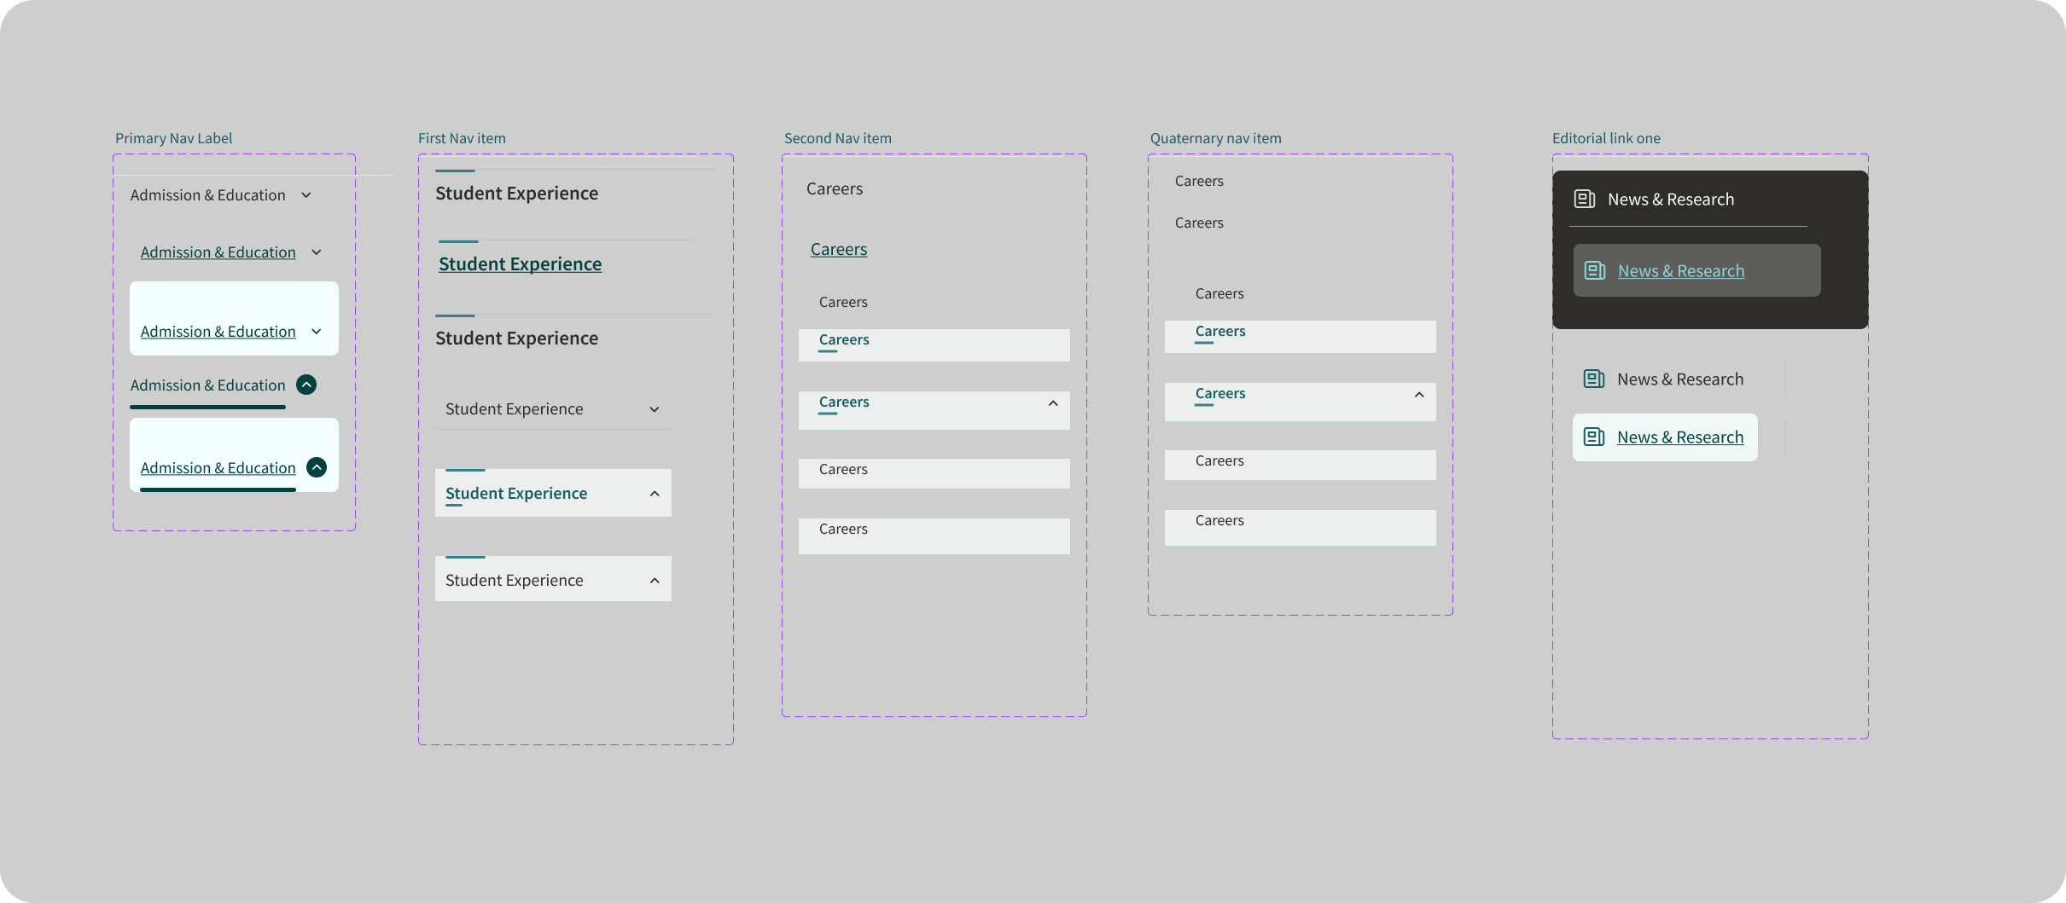Collapse the up chevron beside the green Student Experience

[655, 494]
